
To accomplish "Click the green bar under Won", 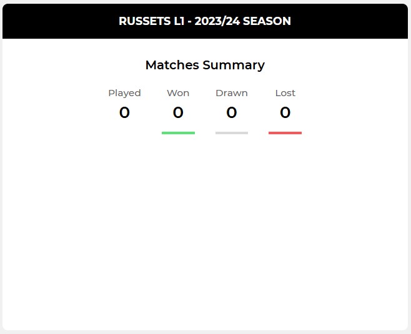I will 178,132.
